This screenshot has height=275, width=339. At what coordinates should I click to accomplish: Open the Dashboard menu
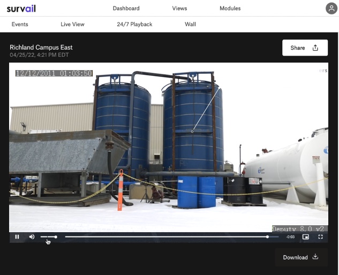click(x=126, y=9)
